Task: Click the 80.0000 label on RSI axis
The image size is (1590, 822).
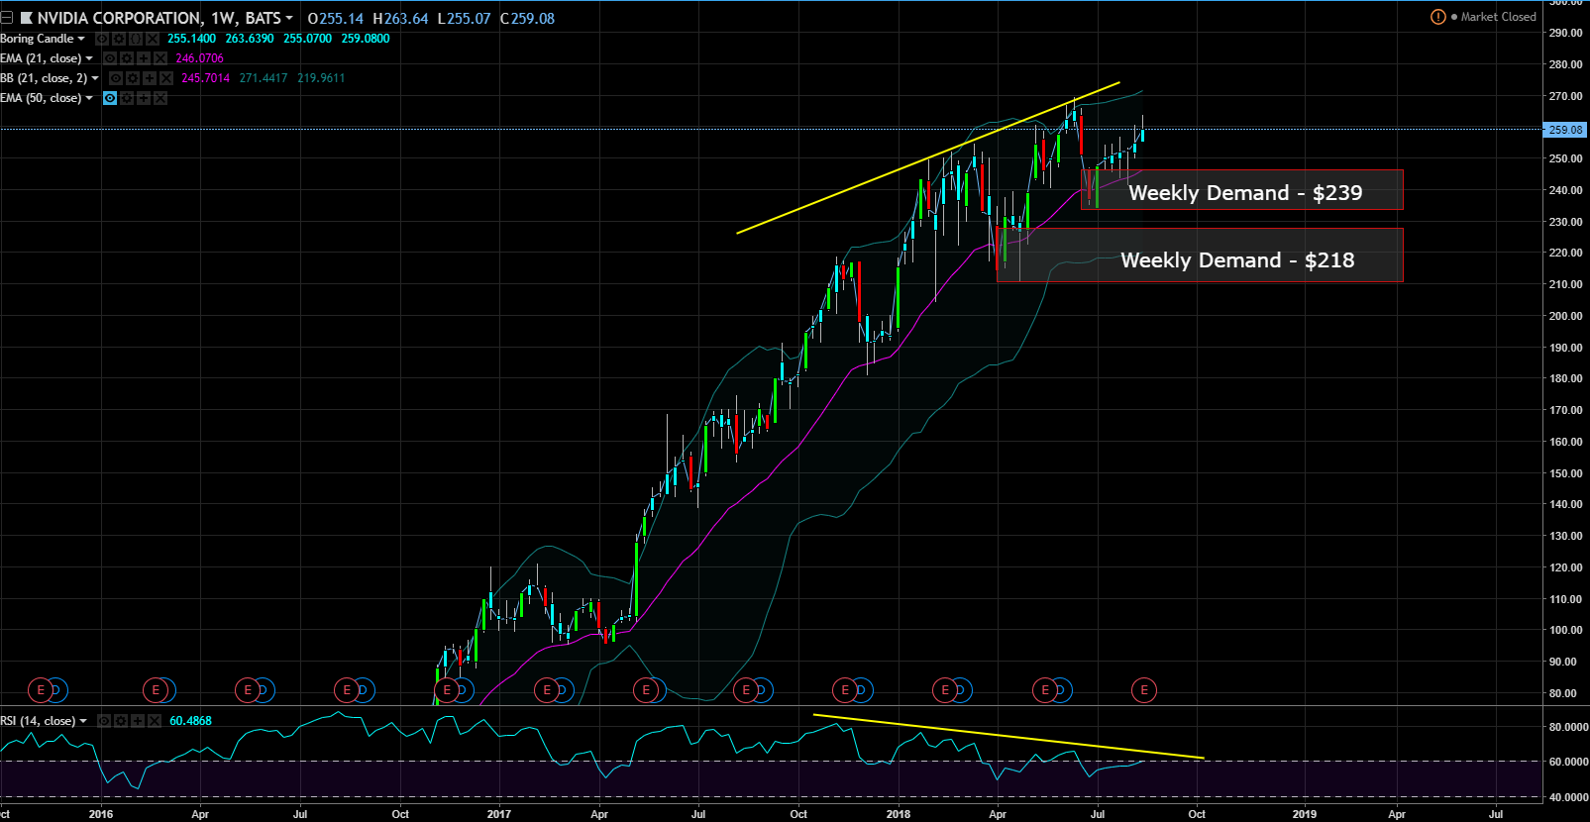Action: pos(1569,727)
